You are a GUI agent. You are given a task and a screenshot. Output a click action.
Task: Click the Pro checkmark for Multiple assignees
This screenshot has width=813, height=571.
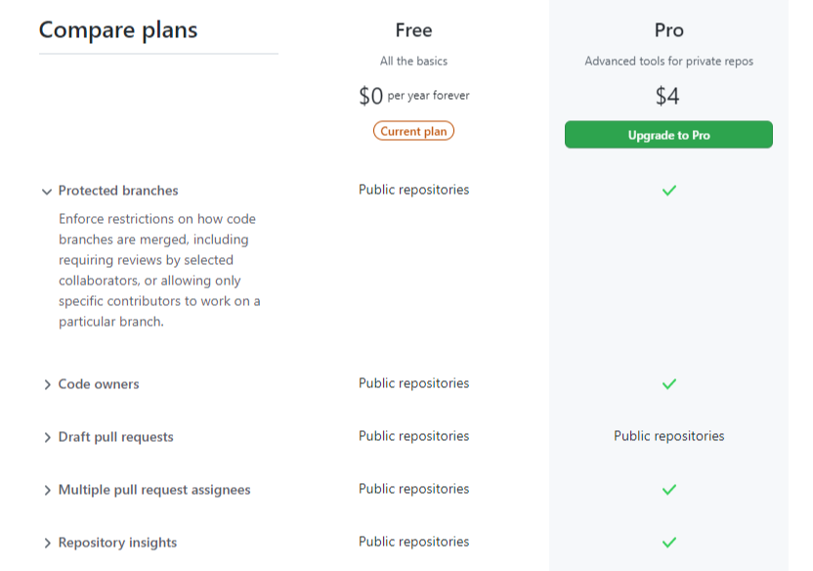668,490
